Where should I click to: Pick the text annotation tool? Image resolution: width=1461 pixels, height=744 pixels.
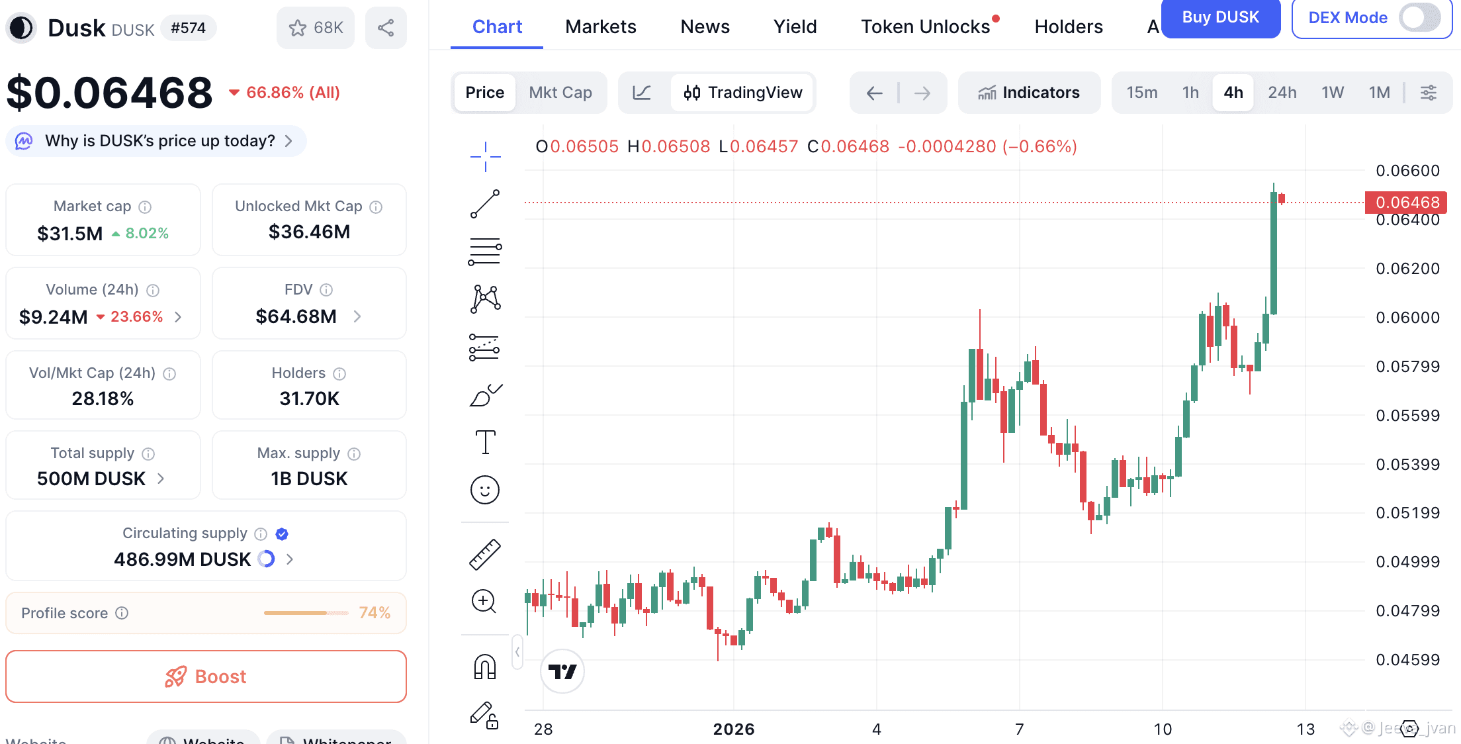[x=485, y=442]
